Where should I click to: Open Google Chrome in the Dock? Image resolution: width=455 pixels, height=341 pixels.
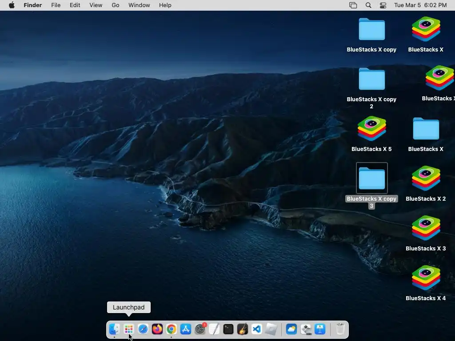click(x=171, y=329)
